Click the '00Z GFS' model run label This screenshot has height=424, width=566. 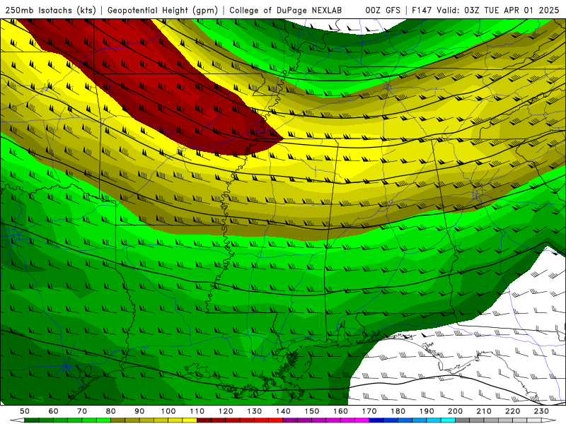click(383, 11)
